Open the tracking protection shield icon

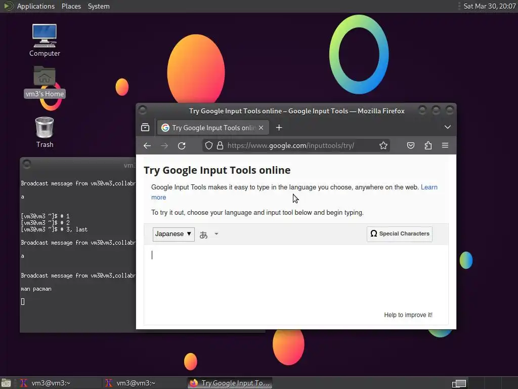(209, 145)
